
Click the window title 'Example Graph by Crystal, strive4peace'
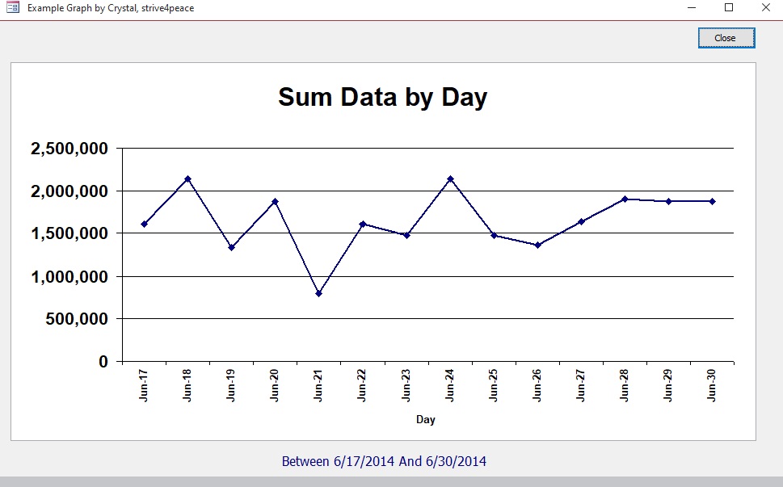click(x=111, y=8)
